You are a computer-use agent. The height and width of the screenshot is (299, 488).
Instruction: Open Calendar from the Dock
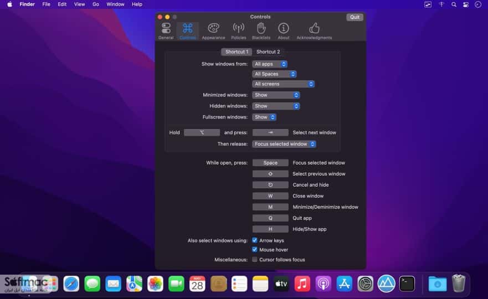point(197,283)
